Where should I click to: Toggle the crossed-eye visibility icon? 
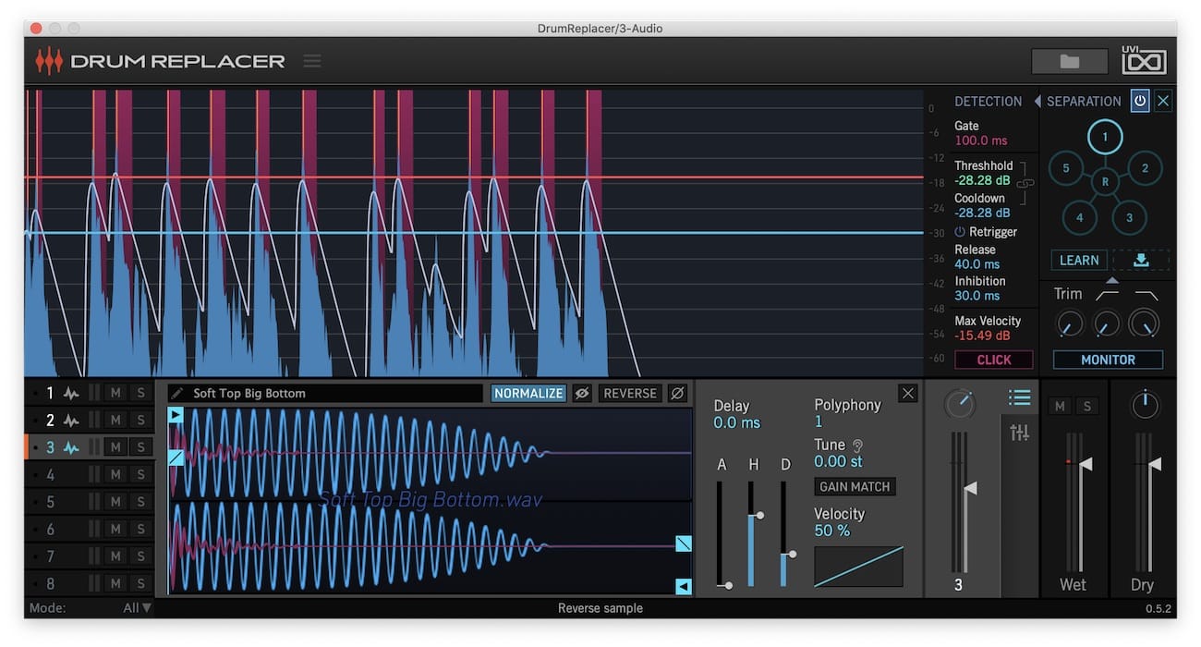tap(582, 394)
